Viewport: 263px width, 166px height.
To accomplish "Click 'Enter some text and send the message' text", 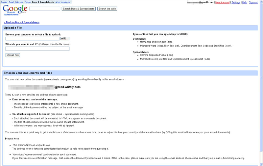I will coord(35,99).
